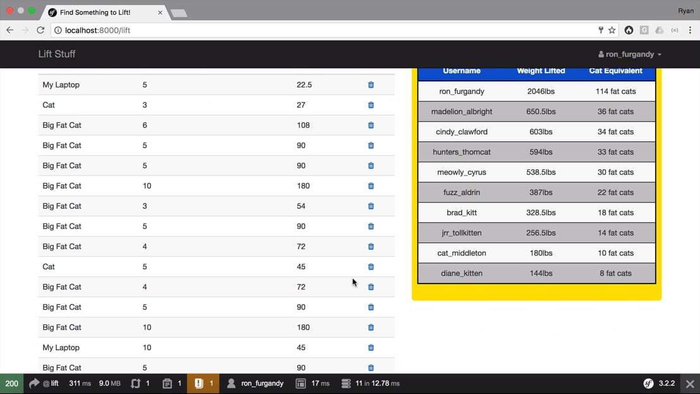Click trash icon for Cat 27 row

[x=371, y=105]
